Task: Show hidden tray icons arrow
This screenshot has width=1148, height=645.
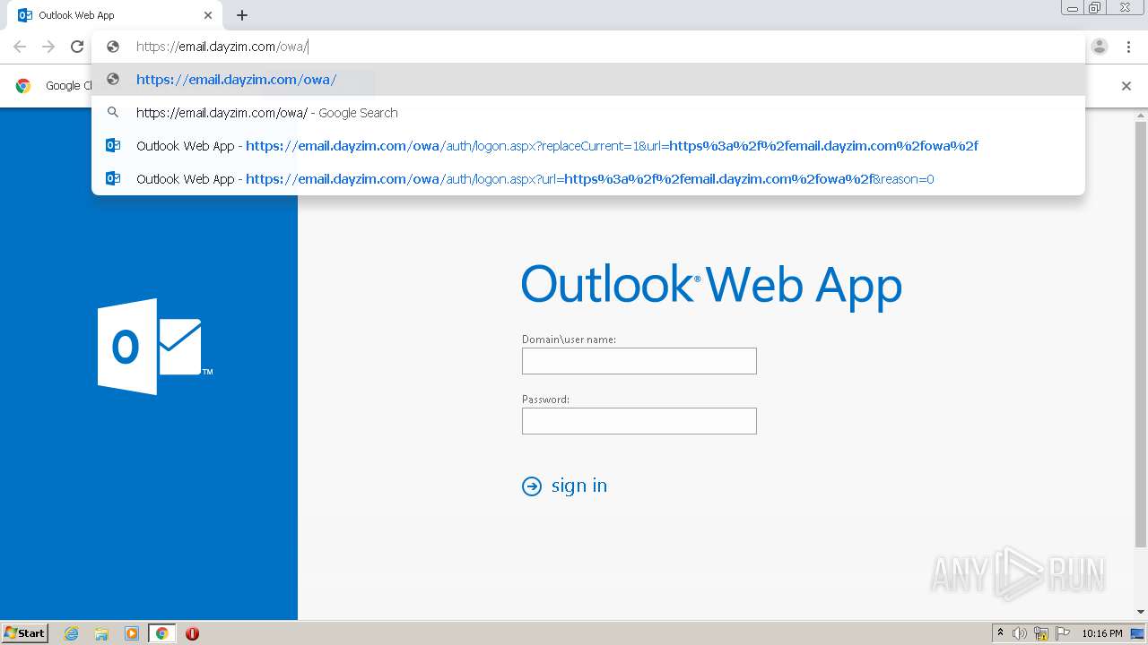Action: [1000, 633]
